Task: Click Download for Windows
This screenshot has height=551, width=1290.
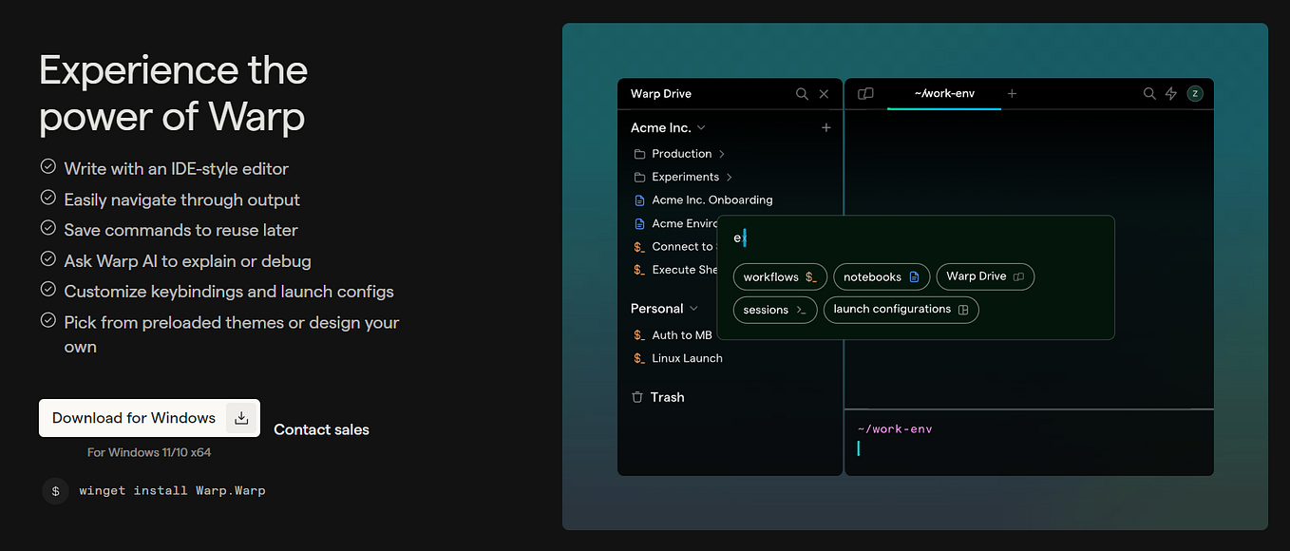Action: 135,417
